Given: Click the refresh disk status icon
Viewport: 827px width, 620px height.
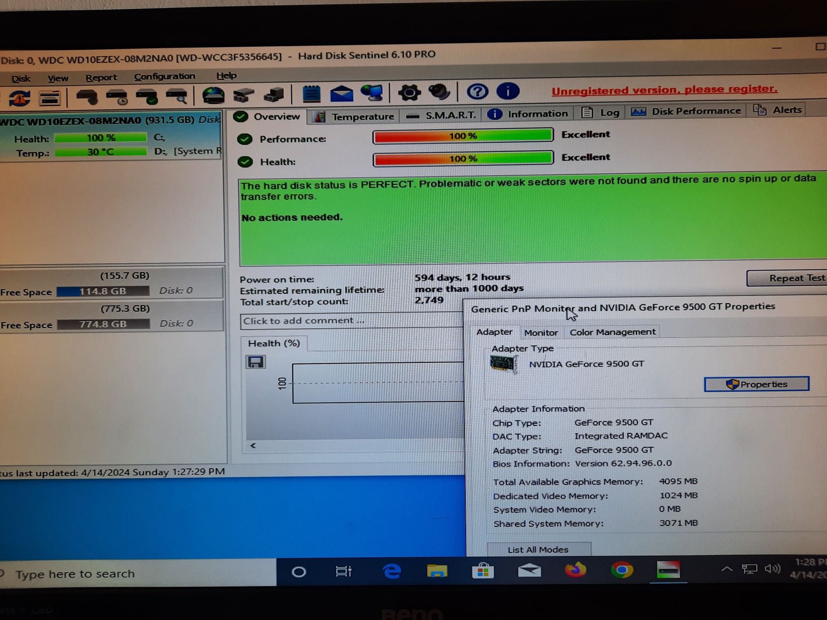Looking at the screenshot, I should click(x=19, y=98).
